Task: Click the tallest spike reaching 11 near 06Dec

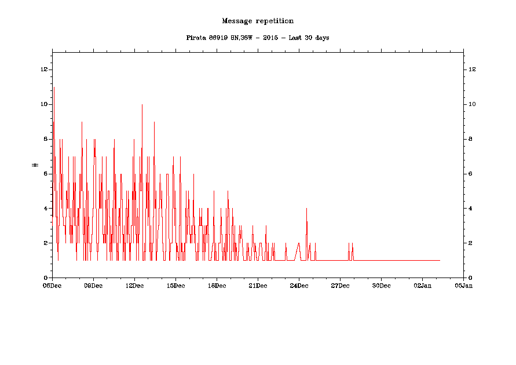Action: pyautogui.click(x=54, y=88)
